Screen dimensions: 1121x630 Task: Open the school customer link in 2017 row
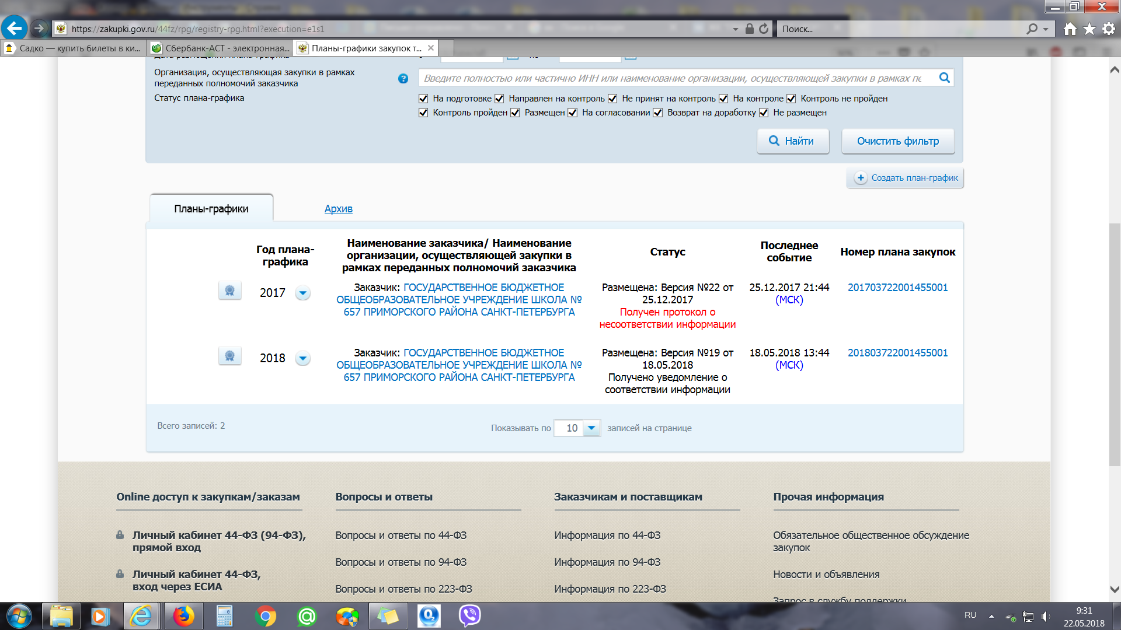tap(459, 300)
